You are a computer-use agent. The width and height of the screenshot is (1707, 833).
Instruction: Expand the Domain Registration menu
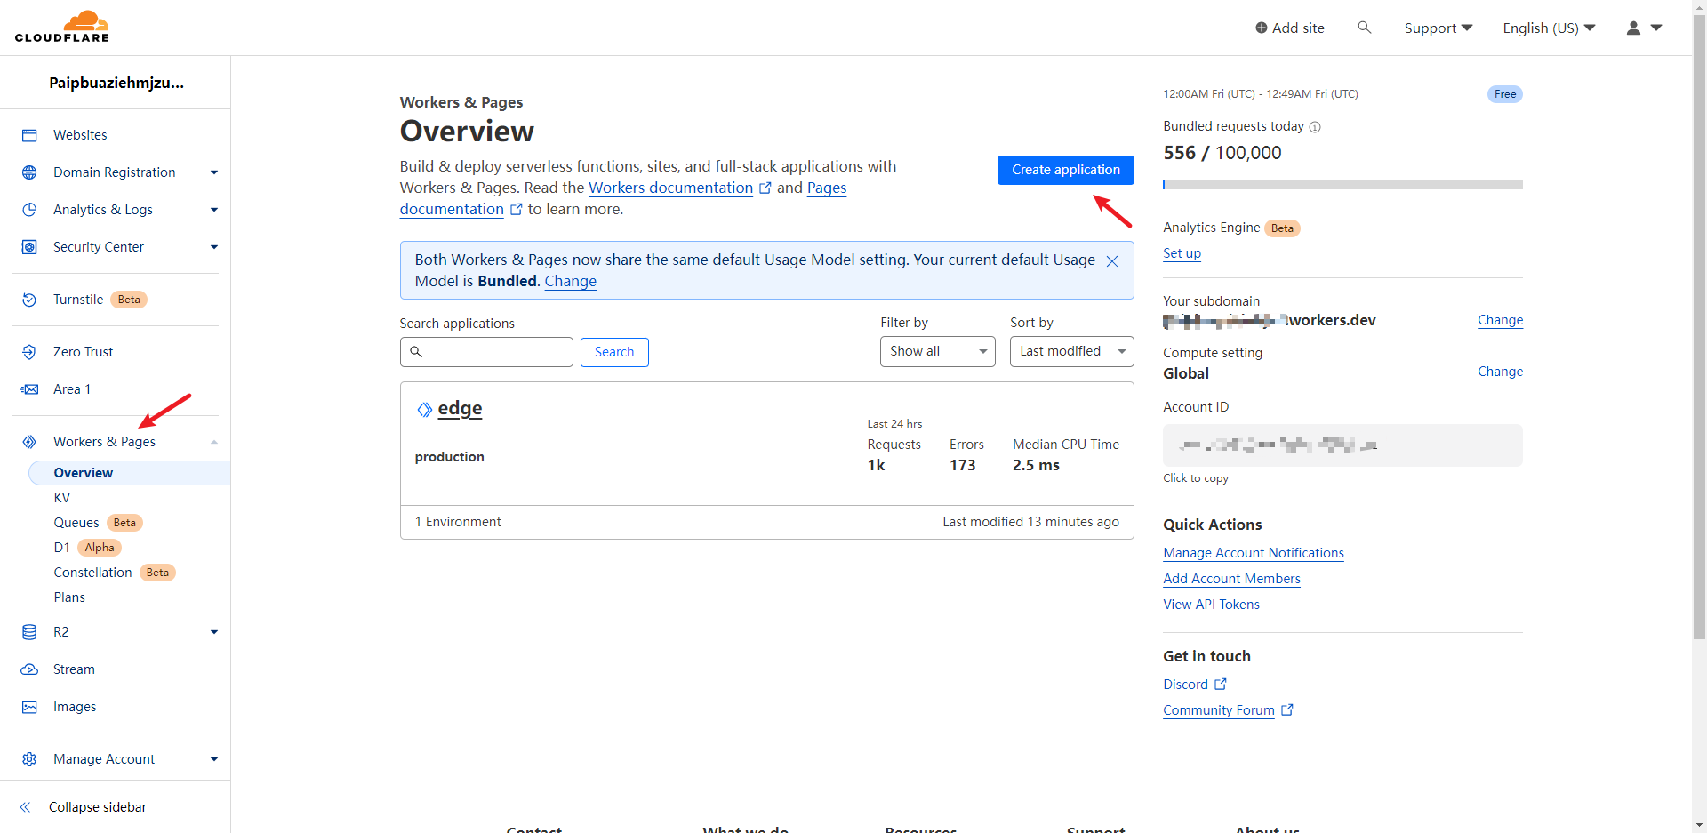coord(213,172)
